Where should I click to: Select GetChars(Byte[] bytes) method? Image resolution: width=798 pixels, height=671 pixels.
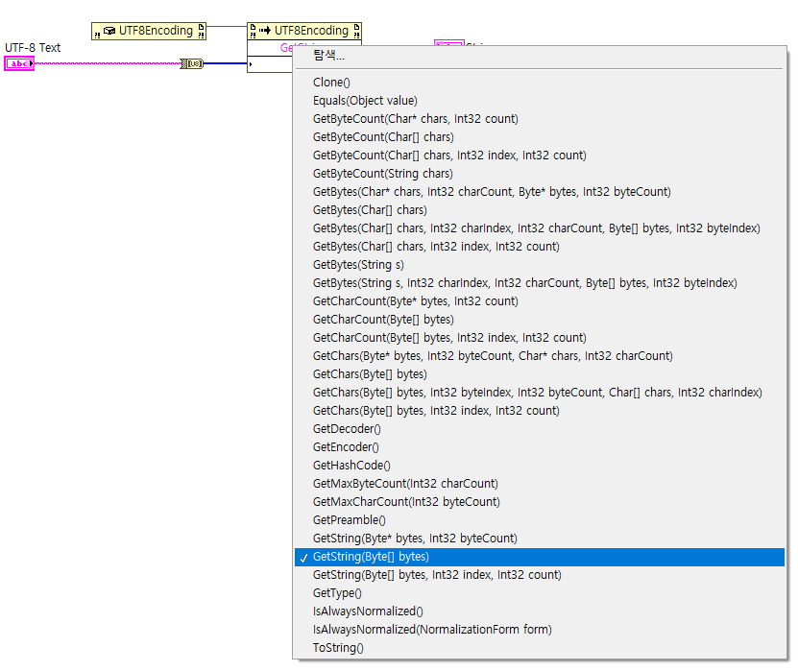coord(540,374)
